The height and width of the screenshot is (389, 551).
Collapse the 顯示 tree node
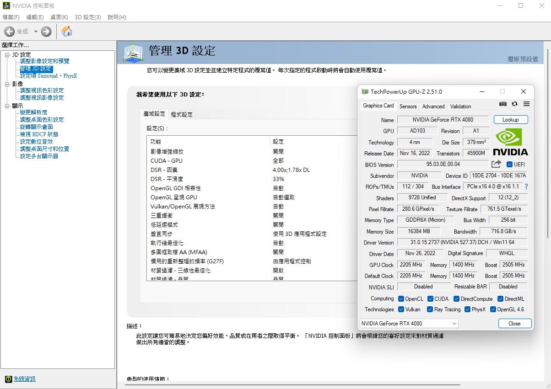7,106
